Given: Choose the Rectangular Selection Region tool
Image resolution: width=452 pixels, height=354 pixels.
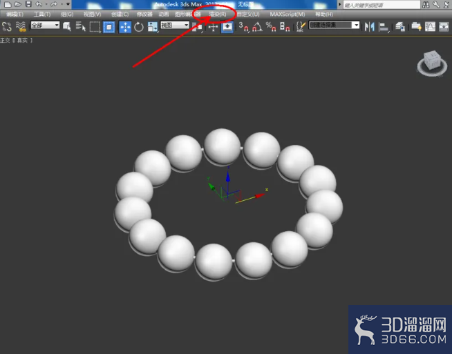Looking at the screenshot, I should click(95, 27).
